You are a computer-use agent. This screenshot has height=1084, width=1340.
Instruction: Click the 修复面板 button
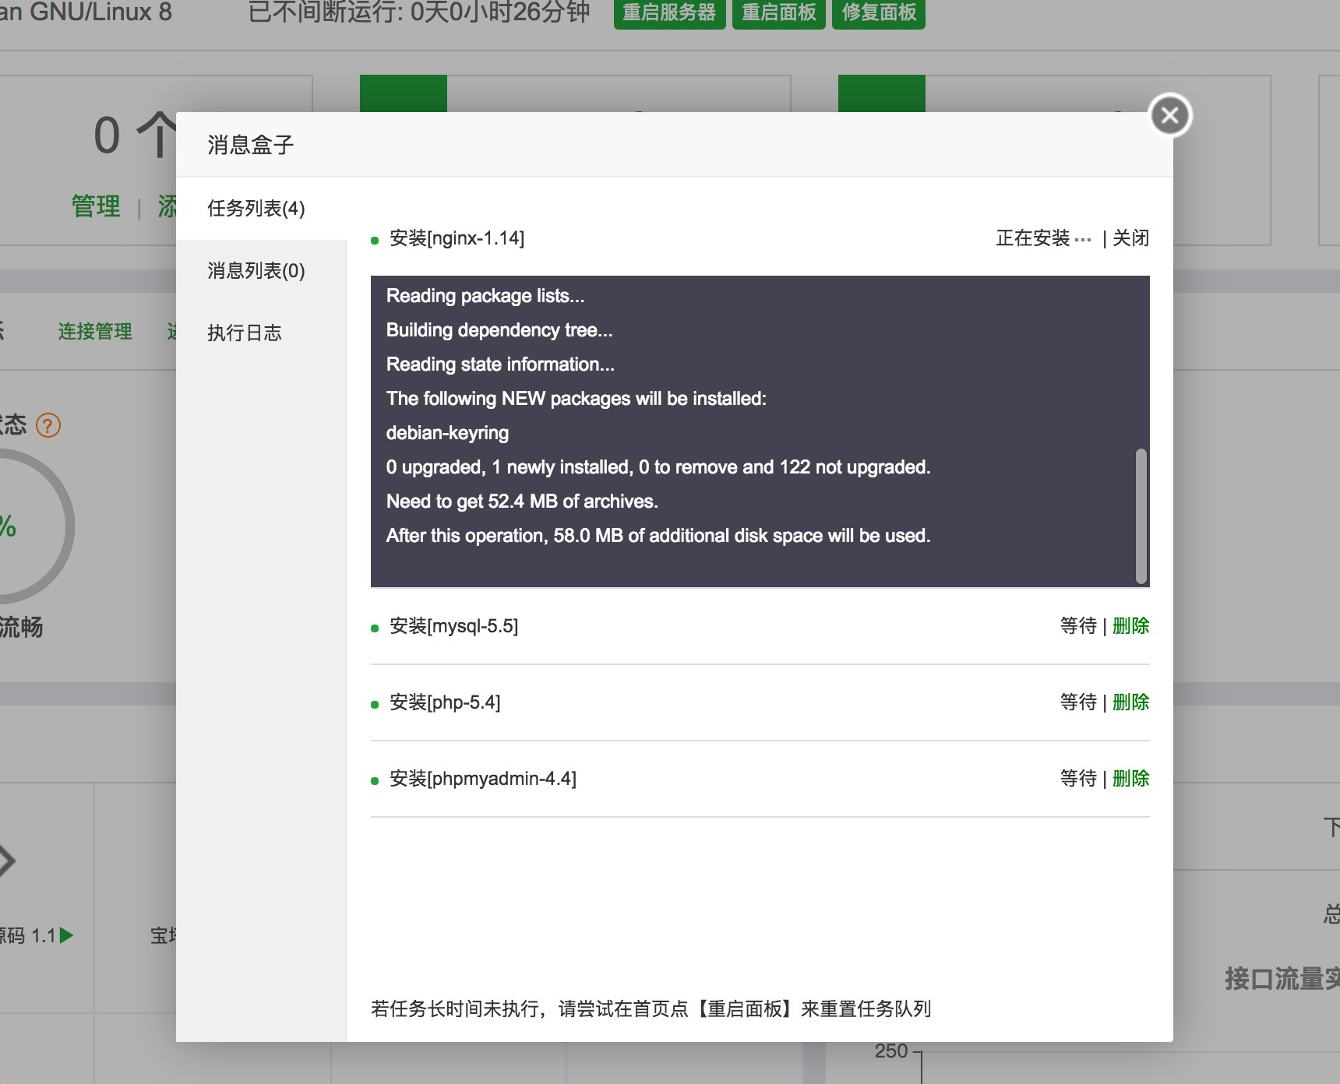point(879,13)
